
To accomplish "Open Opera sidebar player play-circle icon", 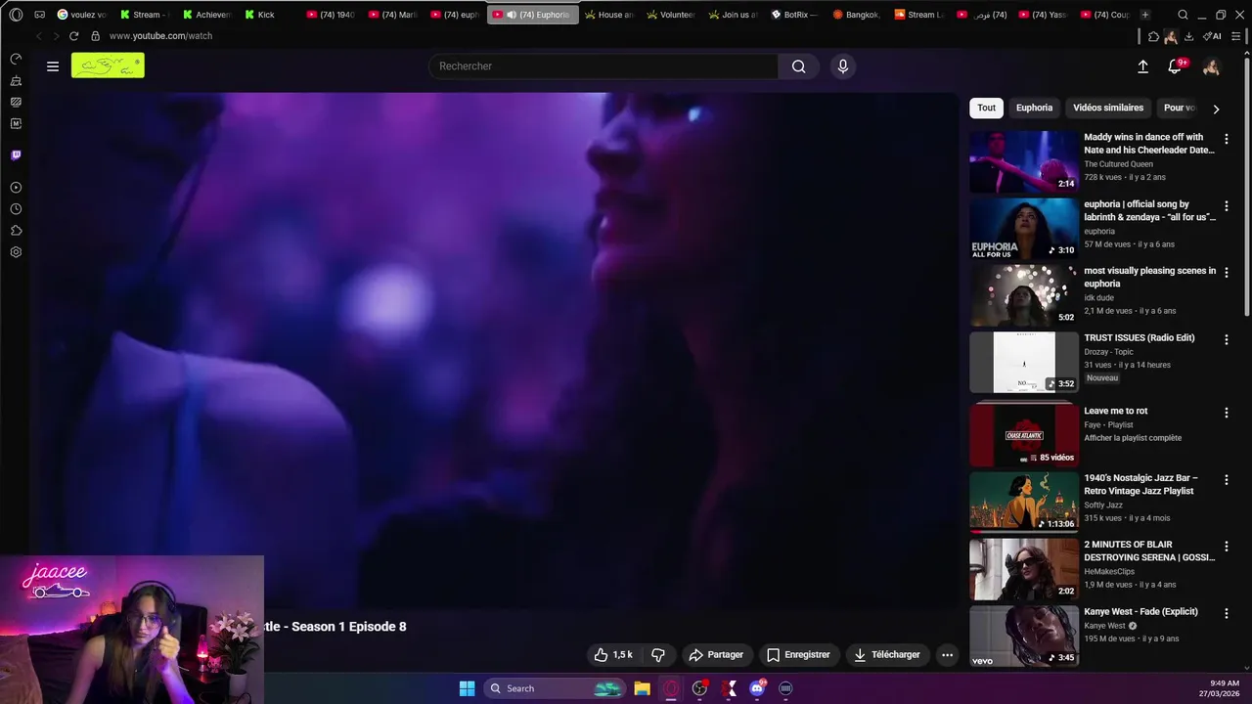I will pyautogui.click(x=16, y=188).
